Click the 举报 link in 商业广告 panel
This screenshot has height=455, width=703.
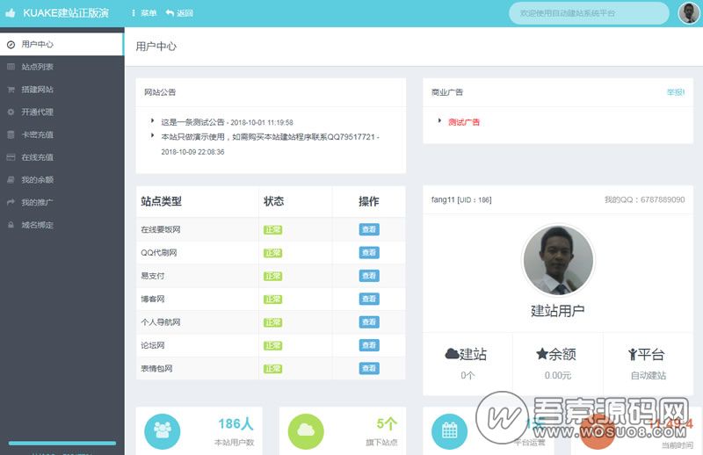[675, 91]
